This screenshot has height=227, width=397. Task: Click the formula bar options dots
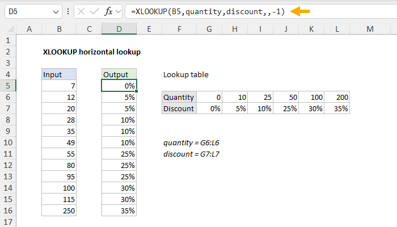coord(68,11)
